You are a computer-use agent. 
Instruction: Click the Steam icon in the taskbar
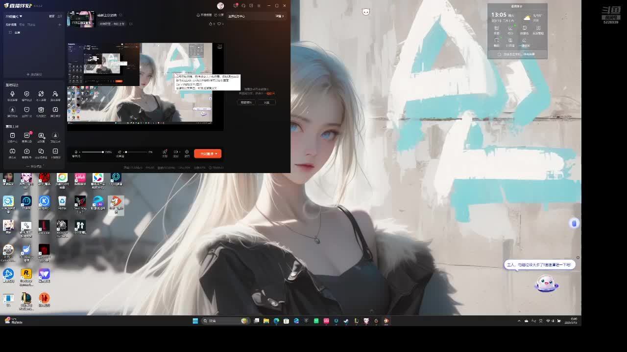click(x=346, y=321)
